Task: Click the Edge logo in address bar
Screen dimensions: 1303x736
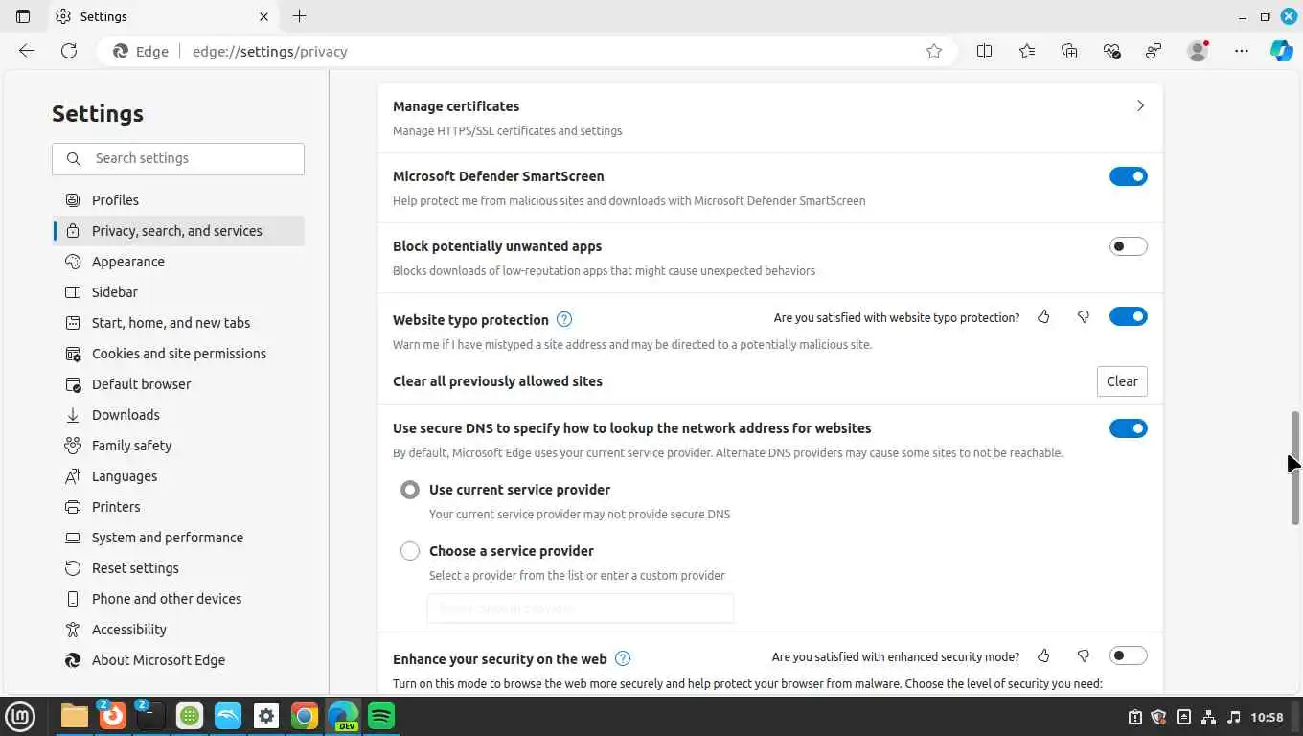Action: click(121, 51)
